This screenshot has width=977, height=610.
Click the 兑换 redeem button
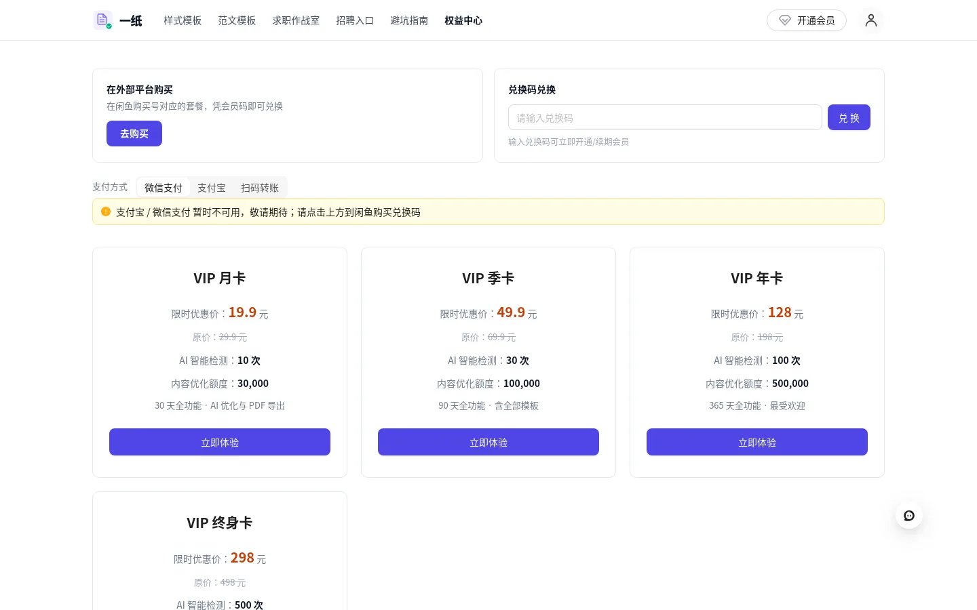(x=849, y=117)
